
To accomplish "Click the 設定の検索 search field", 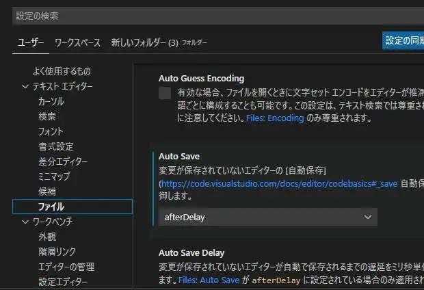I will [218, 16].
